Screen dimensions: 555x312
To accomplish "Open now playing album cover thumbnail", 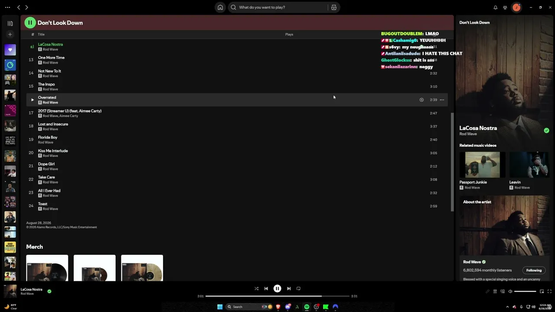I will point(10,291).
